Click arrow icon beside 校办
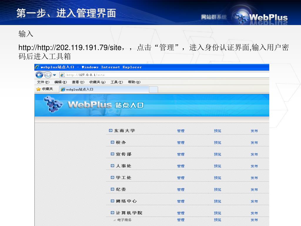The image size is (301, 226). pyautogui.click(x=113, y=142)
